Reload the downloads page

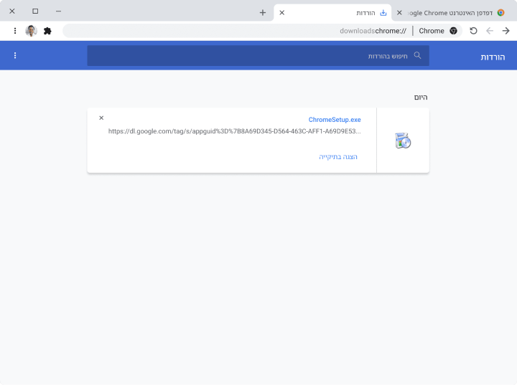point(473,31)
